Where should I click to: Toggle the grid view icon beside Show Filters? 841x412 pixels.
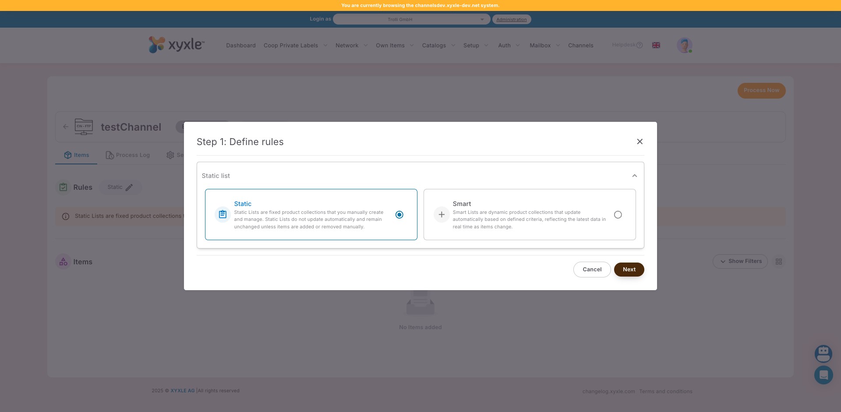click(x=778, y=262)
